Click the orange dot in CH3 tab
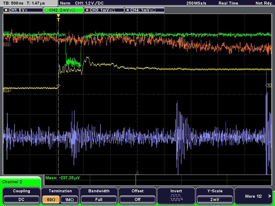The height and width of the screenshot is (206, 275). coord(87,10)
